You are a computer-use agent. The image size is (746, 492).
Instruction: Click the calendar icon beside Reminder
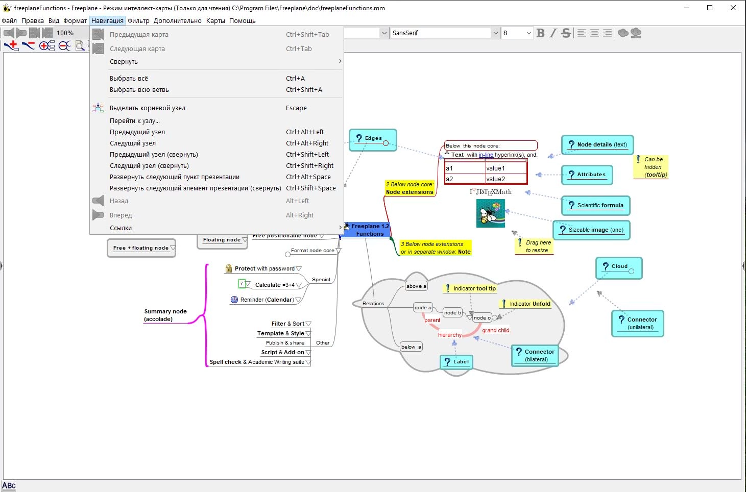click(234, 300)
